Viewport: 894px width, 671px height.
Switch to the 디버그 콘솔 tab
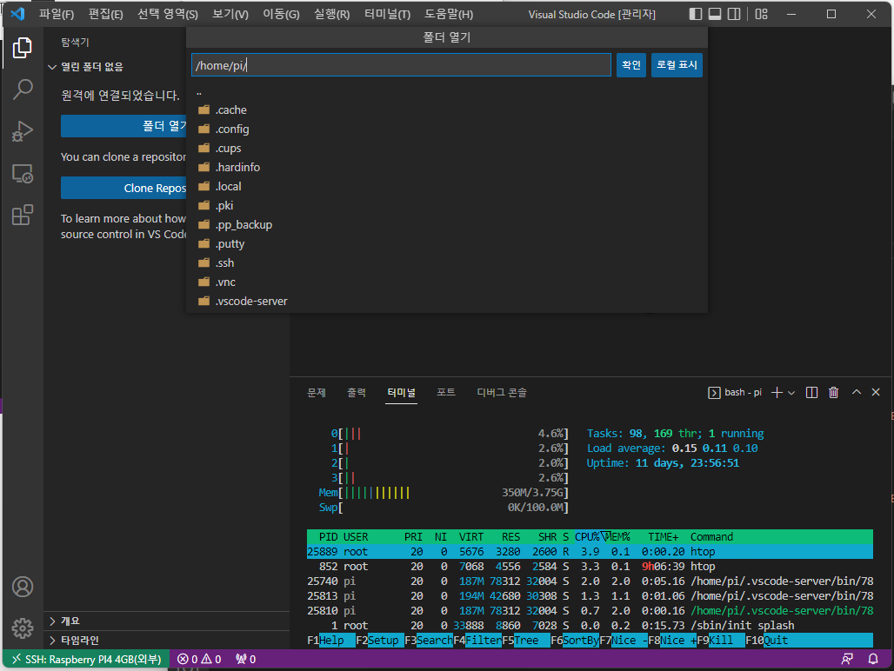tap(502, 393)
